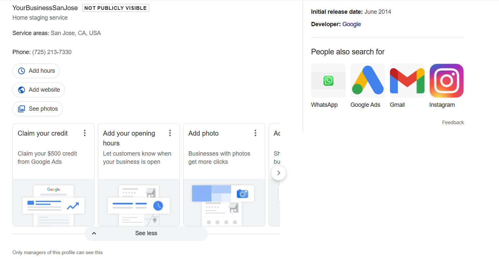Select the phone number (725) 213-7330
The image size is (499, 263).
(x=51, y=52)
